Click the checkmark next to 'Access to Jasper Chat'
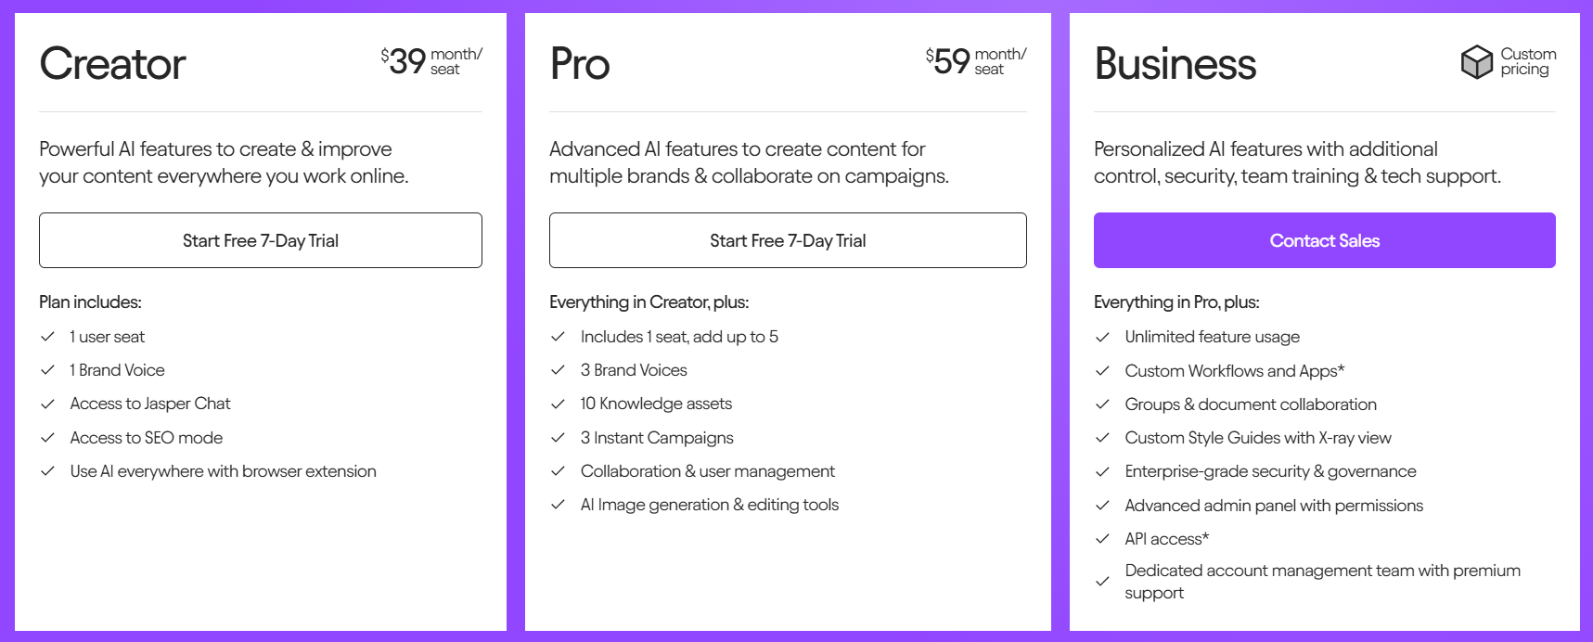This screenshot has height=642, width=1593. click(x=47, y=404)
